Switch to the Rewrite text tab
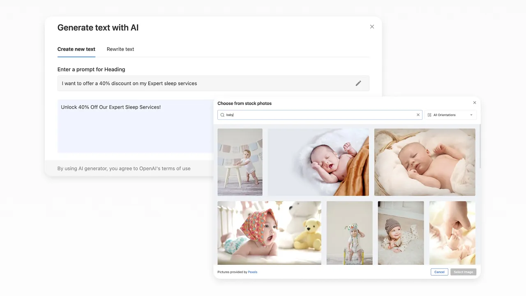This screenshot has height=296, width=526. pyautogui.click(x=120, y=49)
